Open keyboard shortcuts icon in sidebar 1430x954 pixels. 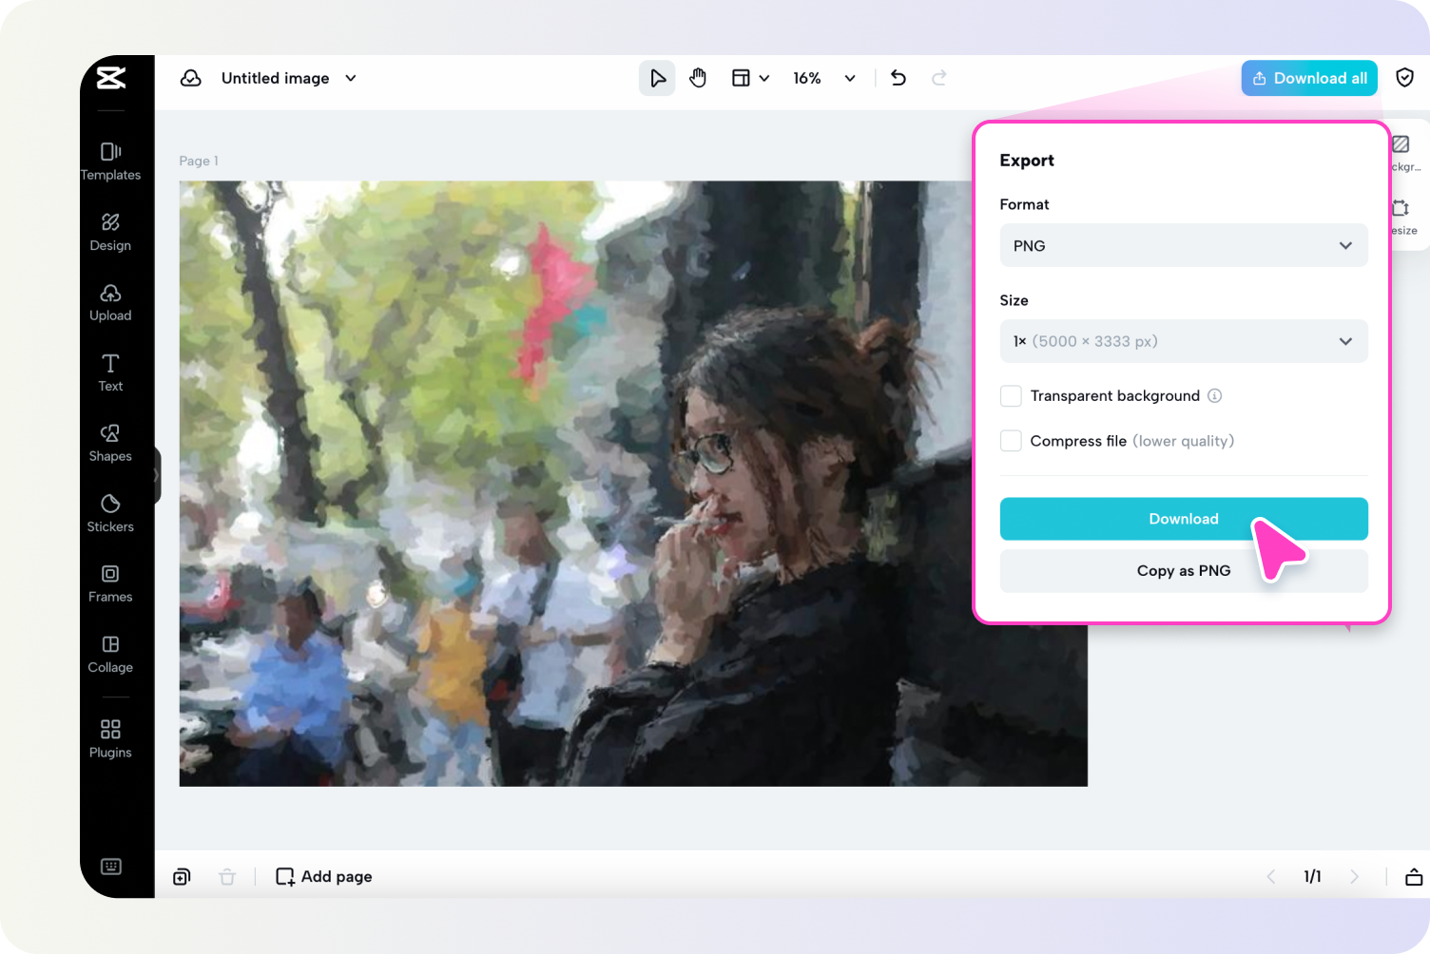(111, 866)
